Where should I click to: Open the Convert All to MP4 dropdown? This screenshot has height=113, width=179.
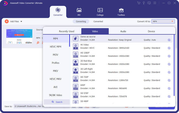pos(163,21)
